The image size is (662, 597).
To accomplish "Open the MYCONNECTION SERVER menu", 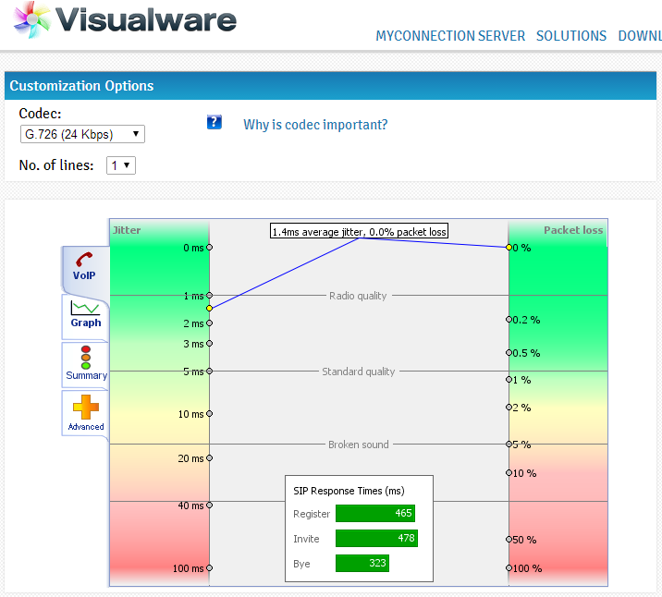I will 450,36.
